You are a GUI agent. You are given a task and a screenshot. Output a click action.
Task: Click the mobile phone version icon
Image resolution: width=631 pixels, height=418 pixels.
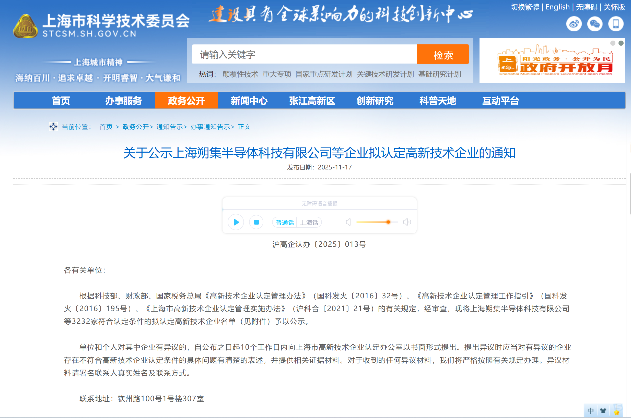tap(616, 24)
